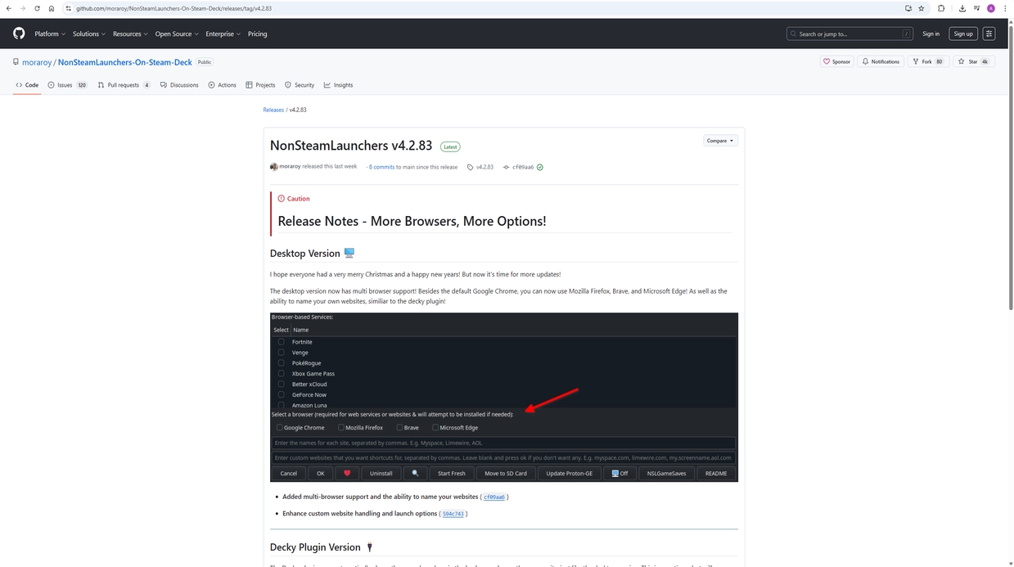This screenshot has height=567, width=1014.
Task: Go to the Discussions tab
Action: (x=179, y=85)
